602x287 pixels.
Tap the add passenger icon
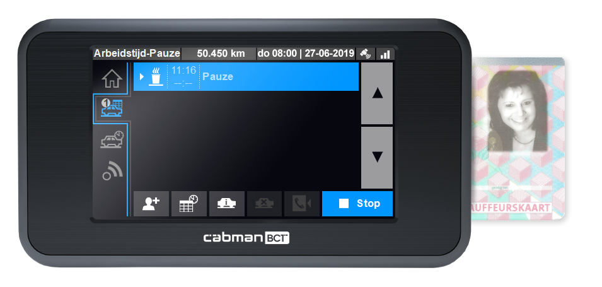151,204
